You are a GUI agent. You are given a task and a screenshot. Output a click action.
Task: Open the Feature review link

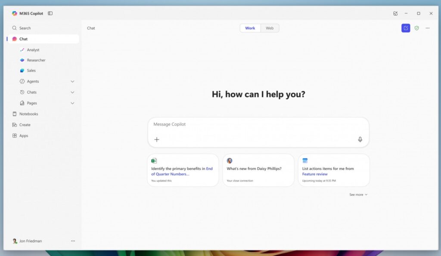pyautogui.click(x=316, y=174)
